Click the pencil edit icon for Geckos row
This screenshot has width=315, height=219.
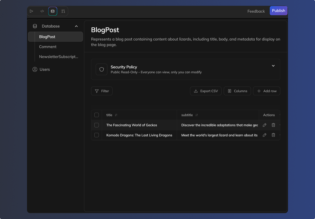tap(265, 125)
